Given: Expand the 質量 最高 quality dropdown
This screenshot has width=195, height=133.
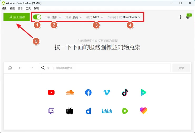Looking at the screenshot, I should (x=74, y=17).
